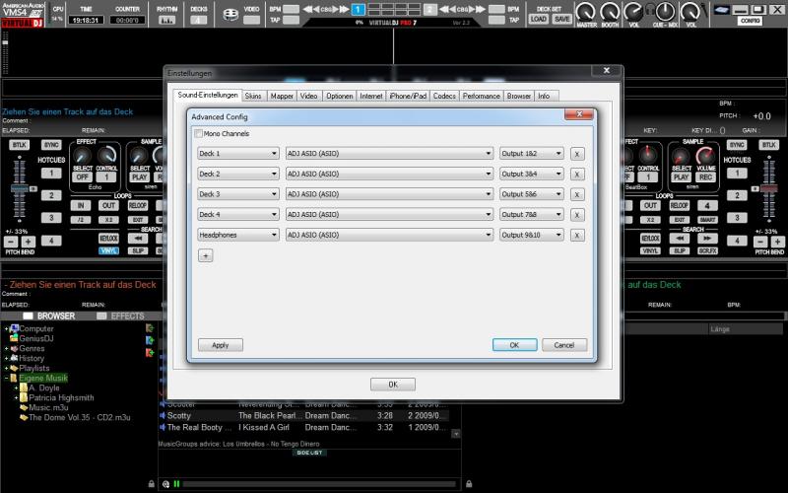
Task: Open the ADJ ASIO device dropdown for Deck 4
Action: coord(389,215)
